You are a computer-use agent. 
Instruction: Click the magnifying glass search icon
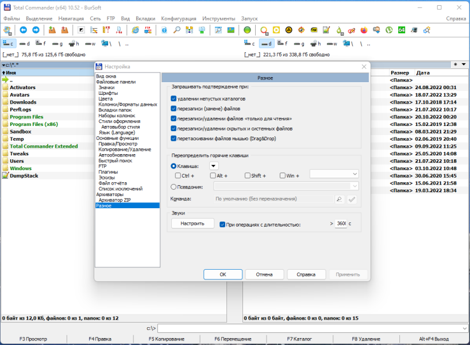[177, 30]
